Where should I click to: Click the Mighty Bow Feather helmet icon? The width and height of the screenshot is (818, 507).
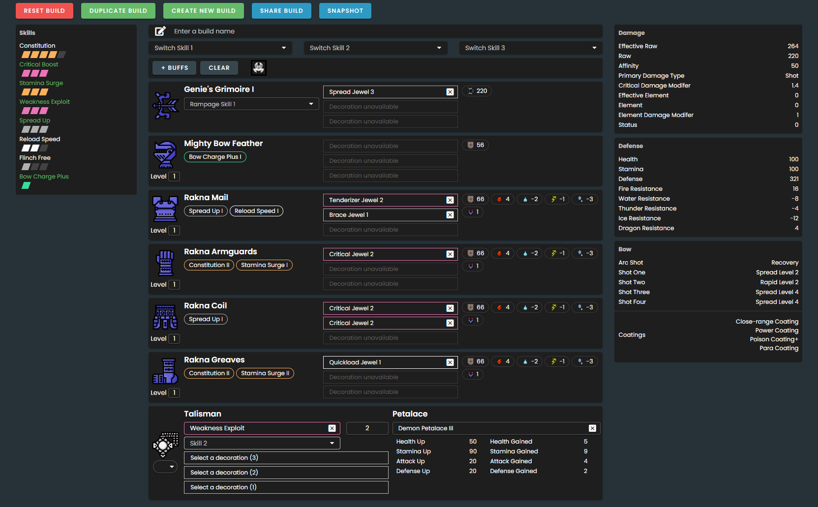coord(165,154)
